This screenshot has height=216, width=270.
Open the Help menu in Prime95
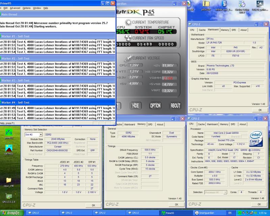coord(46,8)
